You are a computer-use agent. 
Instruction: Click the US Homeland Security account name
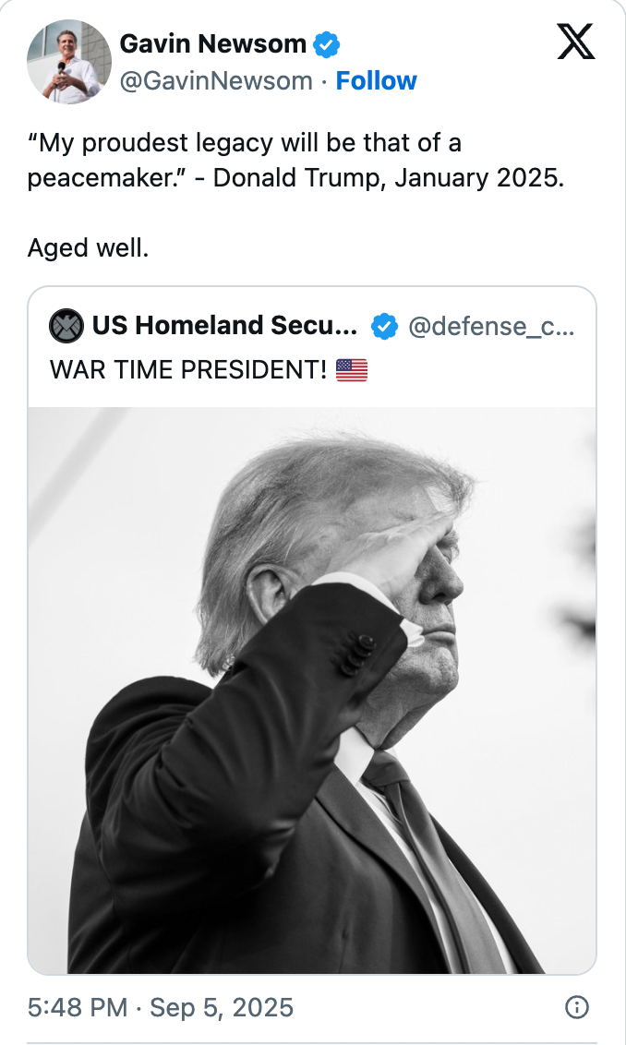(222, 325)
